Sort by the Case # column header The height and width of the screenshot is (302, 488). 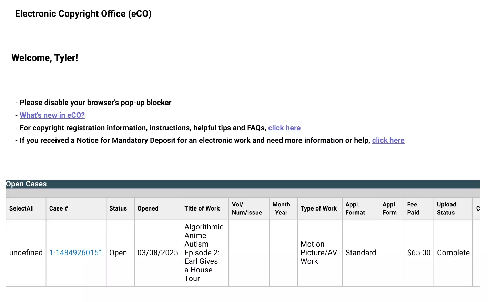[x=76, y=208]
